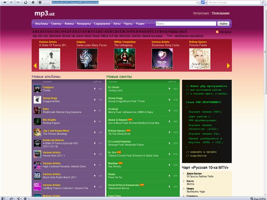Click the Найти search button
267x200 pixels.
point(223,24)
